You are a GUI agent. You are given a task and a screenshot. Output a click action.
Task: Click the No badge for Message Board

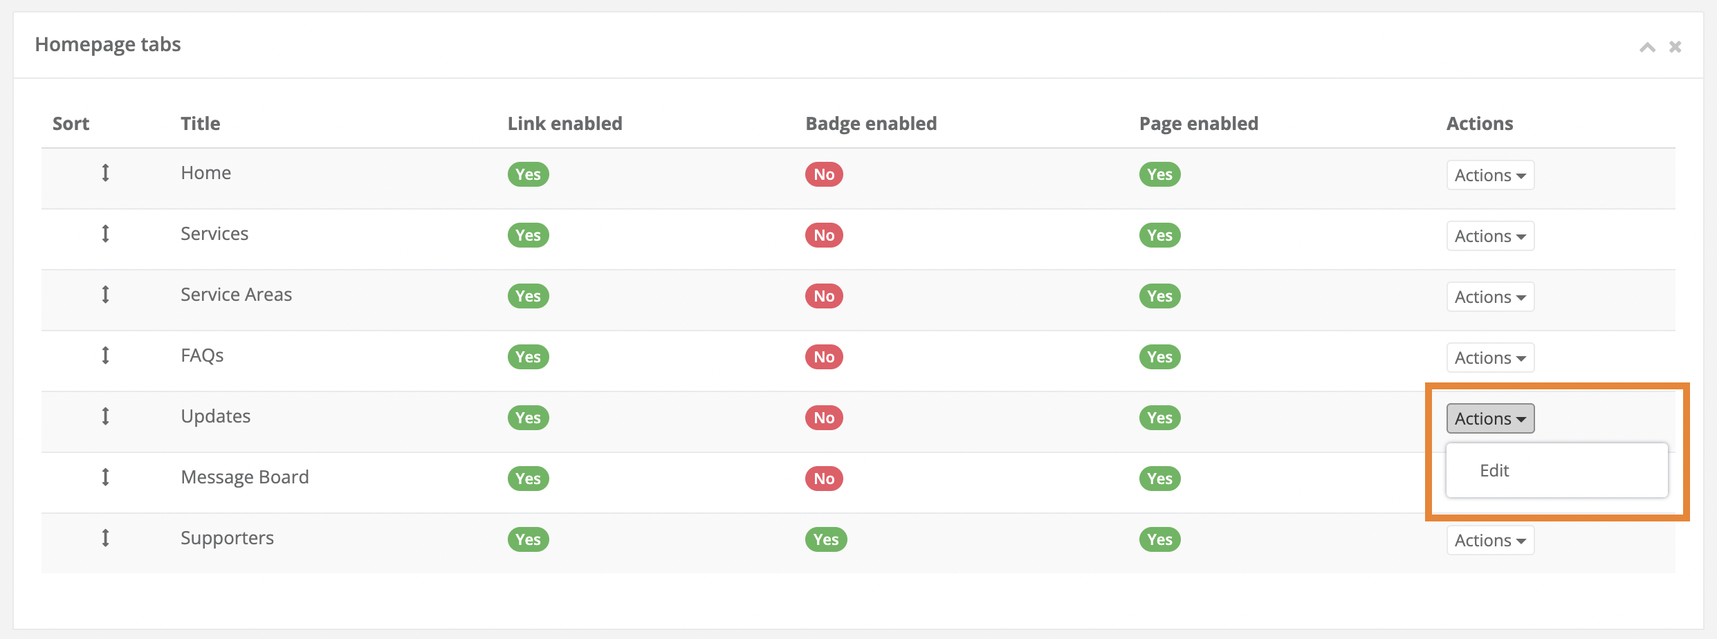coord(823,478)
